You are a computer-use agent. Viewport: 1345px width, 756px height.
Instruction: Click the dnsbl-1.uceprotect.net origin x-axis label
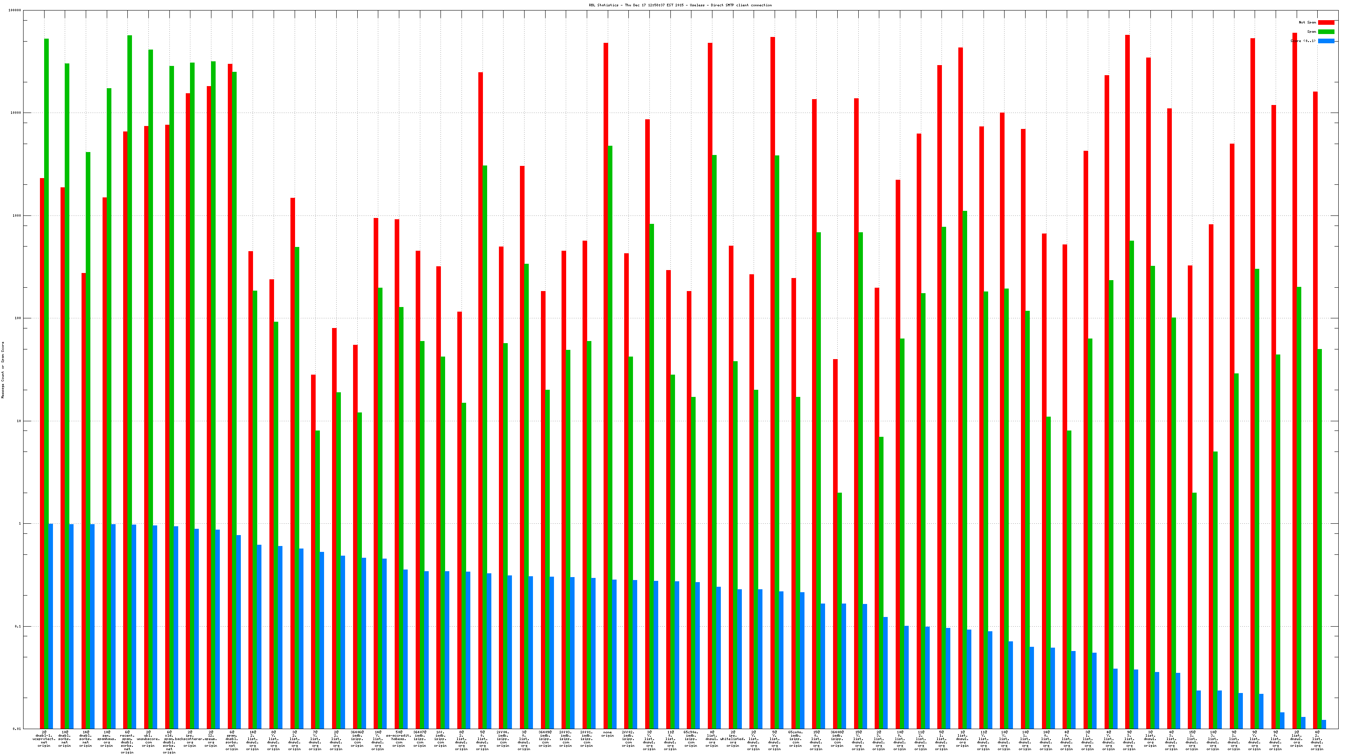pos(44,739)
